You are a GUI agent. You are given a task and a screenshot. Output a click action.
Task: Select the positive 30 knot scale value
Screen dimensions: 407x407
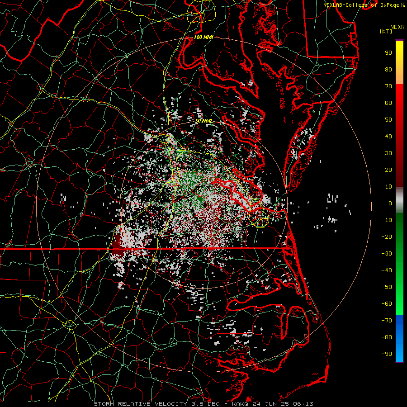click(x=388, y=153)
